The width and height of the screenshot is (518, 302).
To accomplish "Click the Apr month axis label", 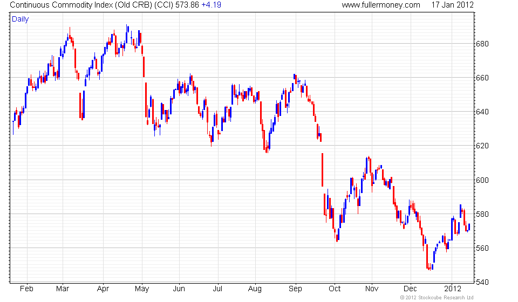I will 103,289.
